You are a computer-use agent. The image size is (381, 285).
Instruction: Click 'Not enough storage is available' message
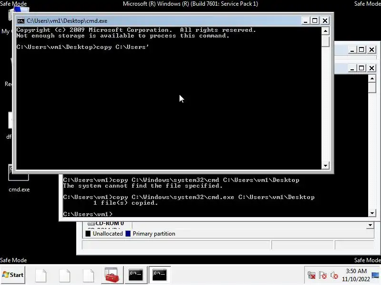(x=123, y=36)
